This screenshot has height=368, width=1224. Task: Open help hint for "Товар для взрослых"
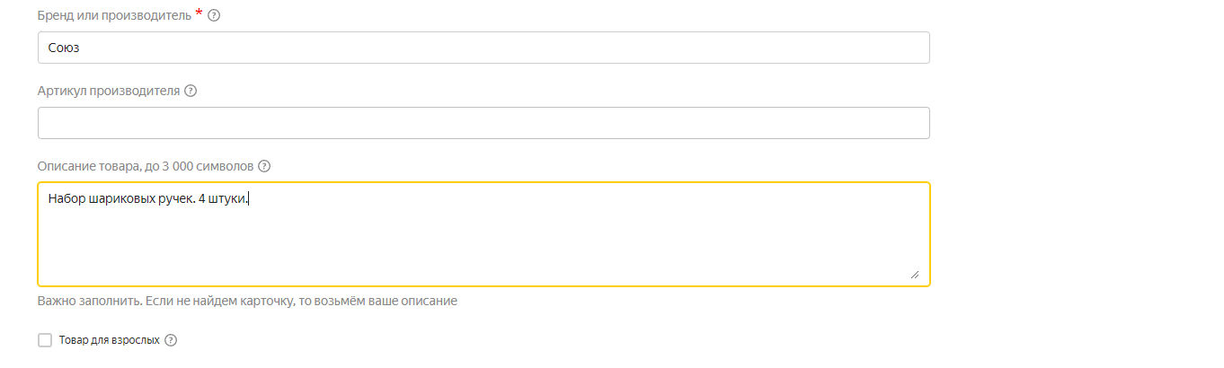coord(171,340)
